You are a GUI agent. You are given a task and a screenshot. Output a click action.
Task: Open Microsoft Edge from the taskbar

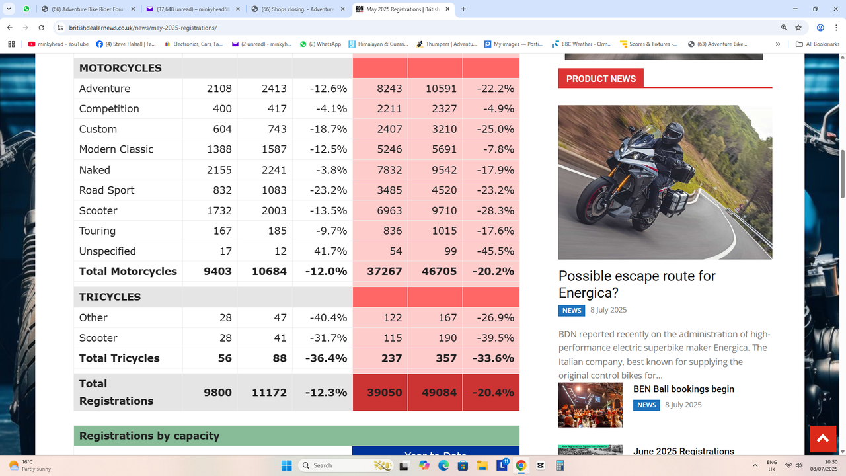443,465
